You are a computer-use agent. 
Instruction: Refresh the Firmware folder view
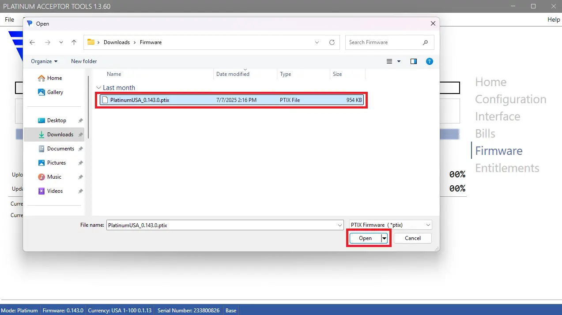(x=332, y=42)
